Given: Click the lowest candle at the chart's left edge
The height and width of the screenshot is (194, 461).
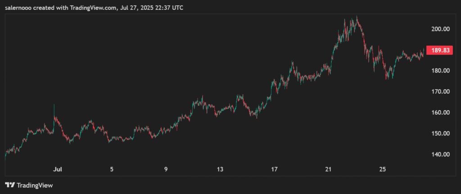Looking at the screenshot, I should 5,157.
